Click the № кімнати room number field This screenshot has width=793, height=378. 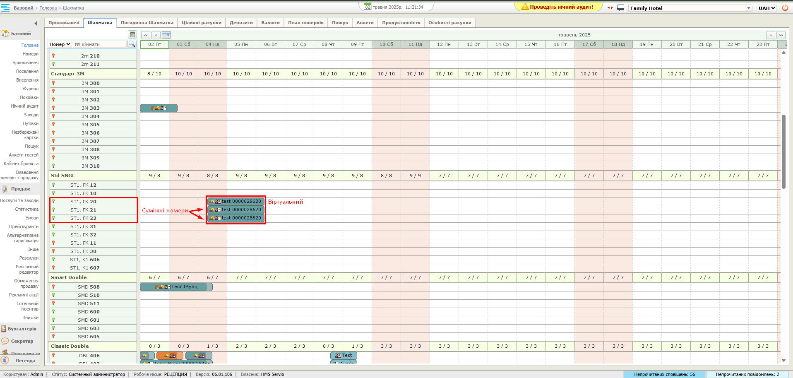100,44
